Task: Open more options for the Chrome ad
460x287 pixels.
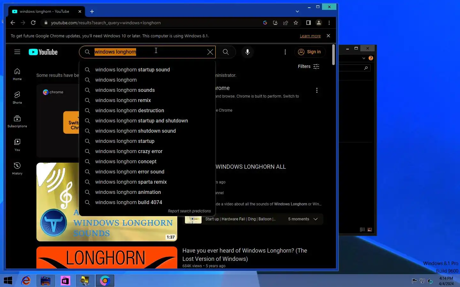Action: tap(317, 90)
